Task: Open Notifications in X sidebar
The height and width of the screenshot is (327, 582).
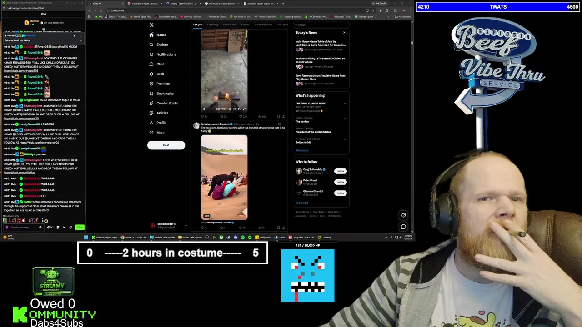Action: 163,54
